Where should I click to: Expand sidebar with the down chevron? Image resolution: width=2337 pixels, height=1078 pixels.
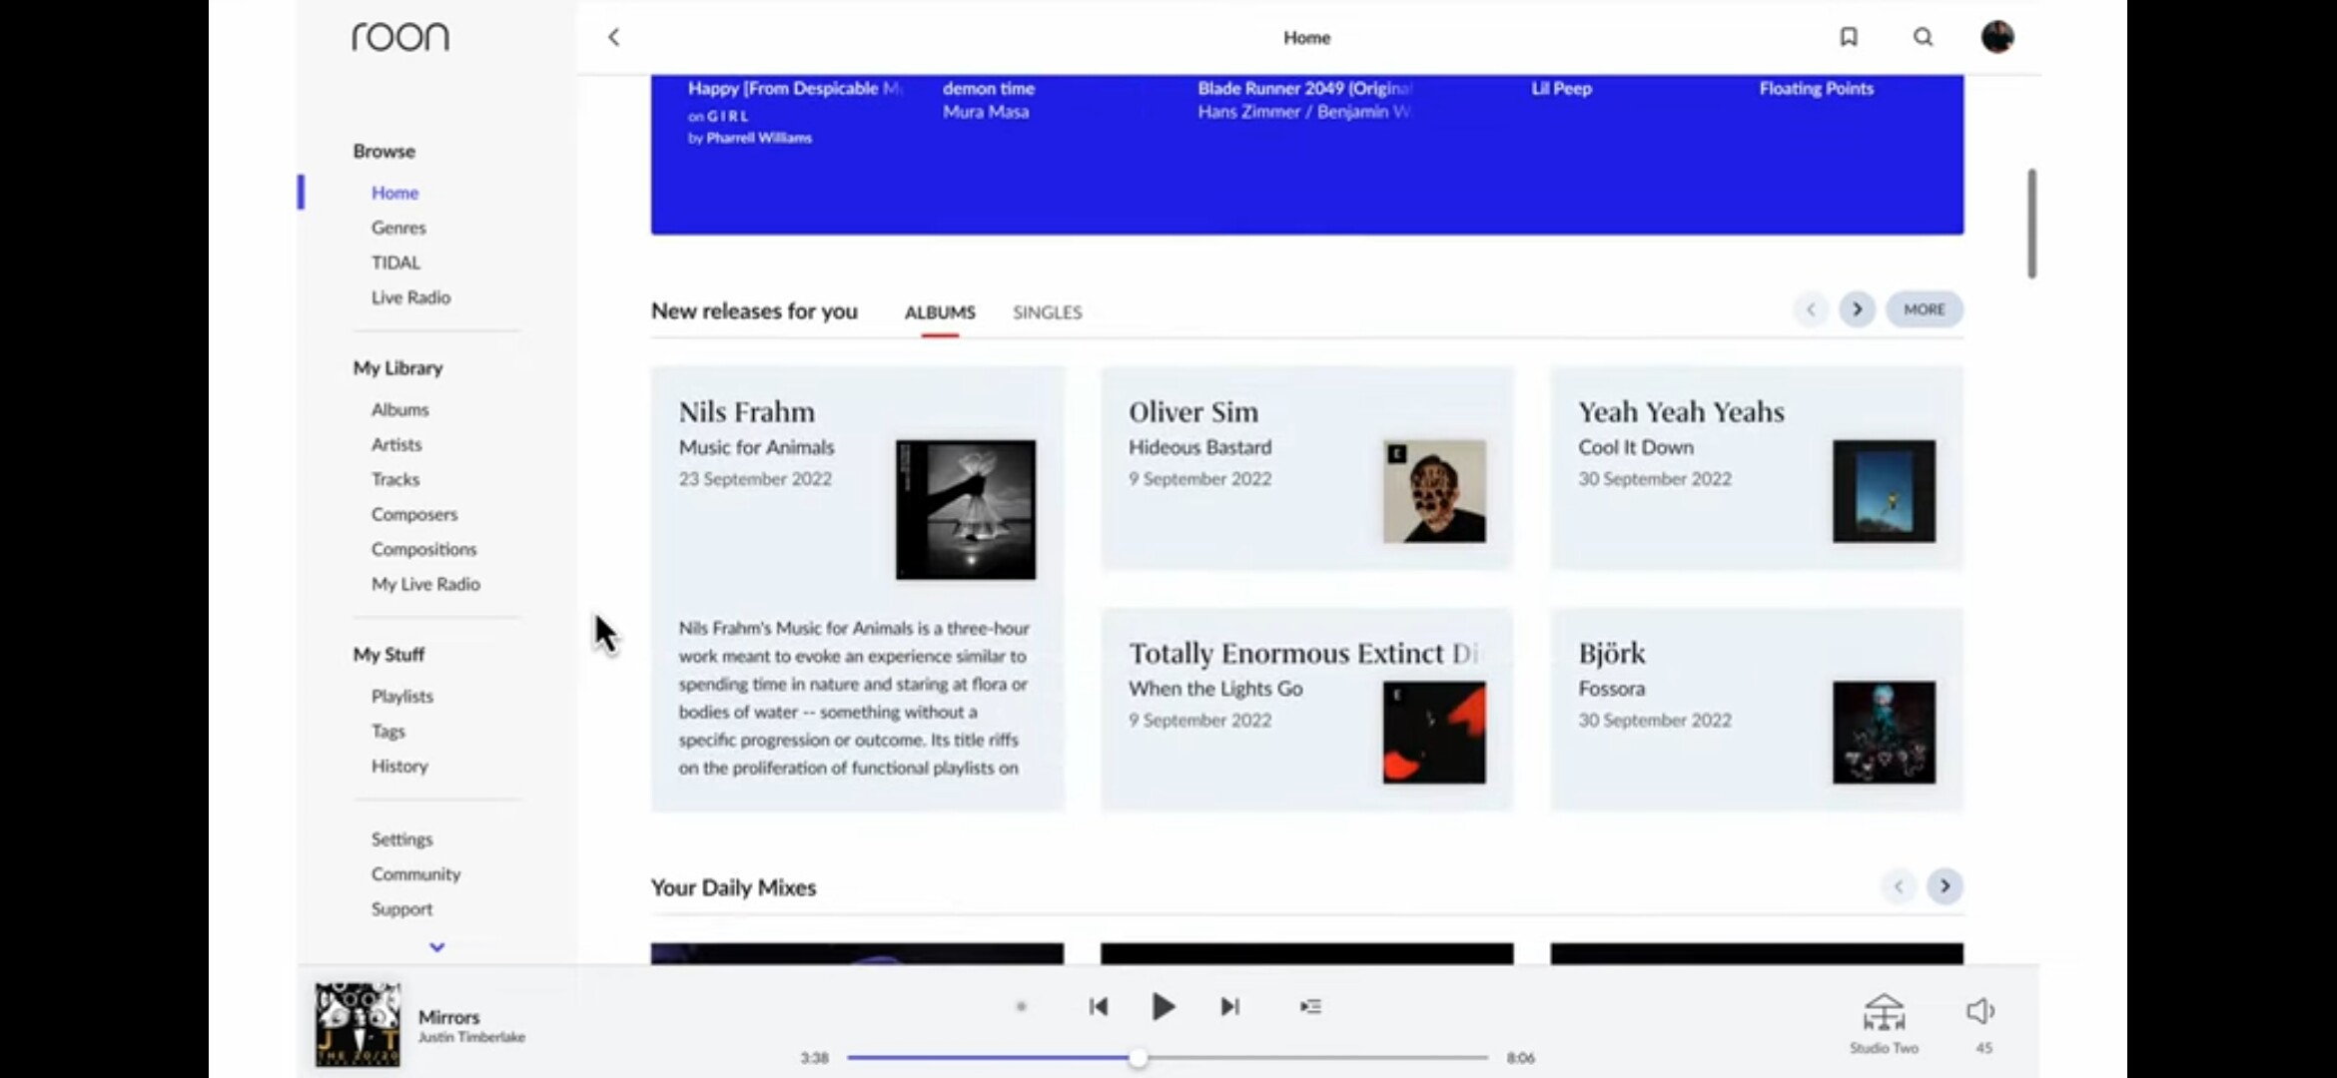tap(436, 946)
